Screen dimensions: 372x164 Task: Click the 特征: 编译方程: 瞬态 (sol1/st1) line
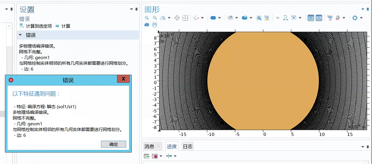pyautogui.click(x=45, y=107)
